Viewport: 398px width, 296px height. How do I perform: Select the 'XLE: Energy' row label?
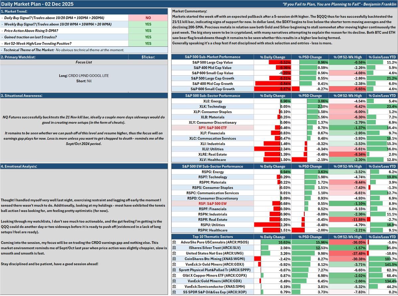[213, 101]
